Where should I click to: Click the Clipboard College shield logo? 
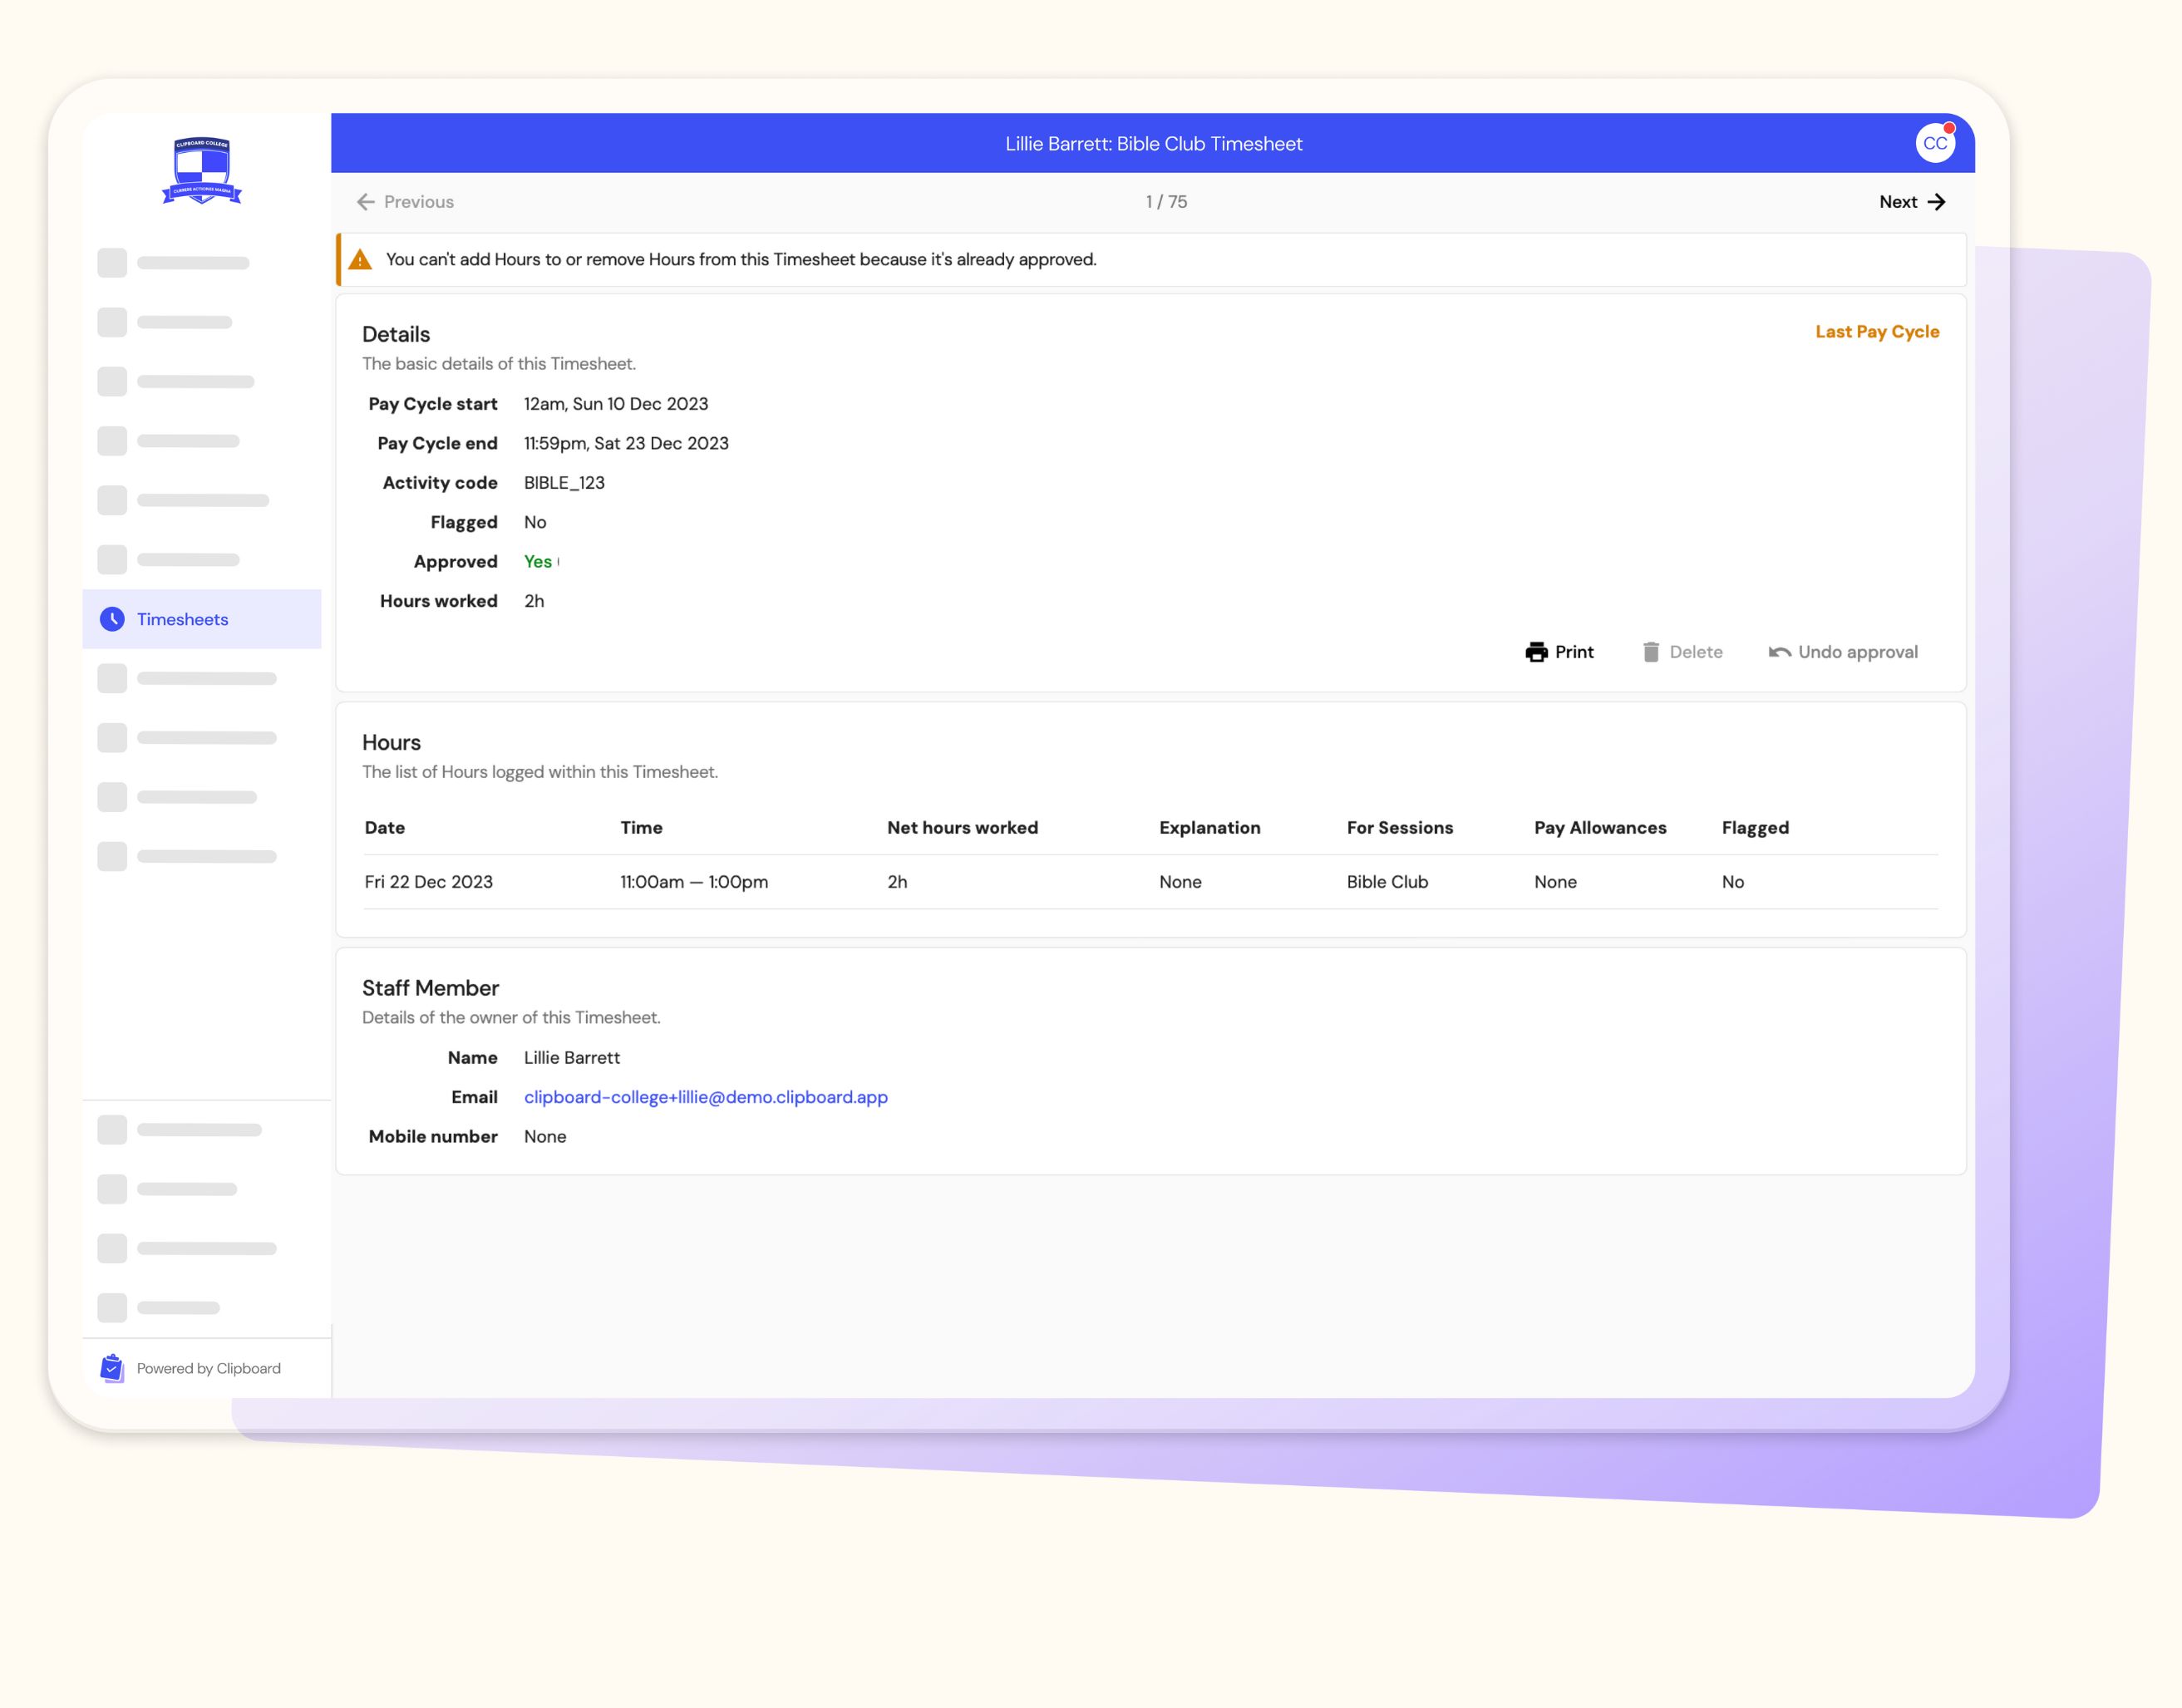pyautogui.click(x=202, y=170)
